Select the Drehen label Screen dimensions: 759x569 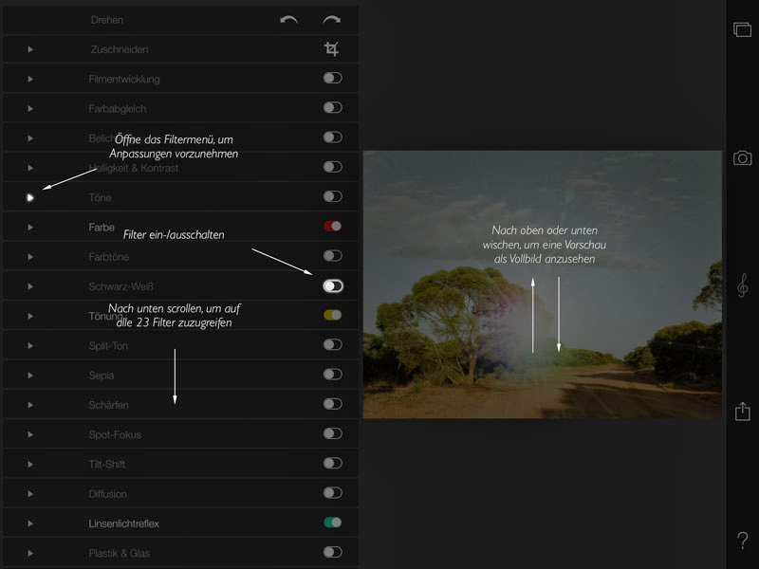pyautogui.click(x=107, y=20)
